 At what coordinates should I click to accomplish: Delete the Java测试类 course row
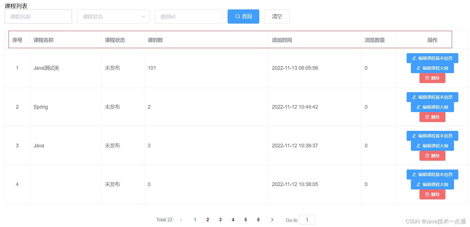pyautogui.click(x=432, y=78)
